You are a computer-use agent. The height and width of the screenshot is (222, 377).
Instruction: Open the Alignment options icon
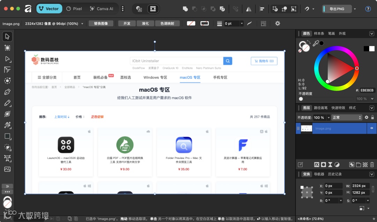click(x=262, y=9)
